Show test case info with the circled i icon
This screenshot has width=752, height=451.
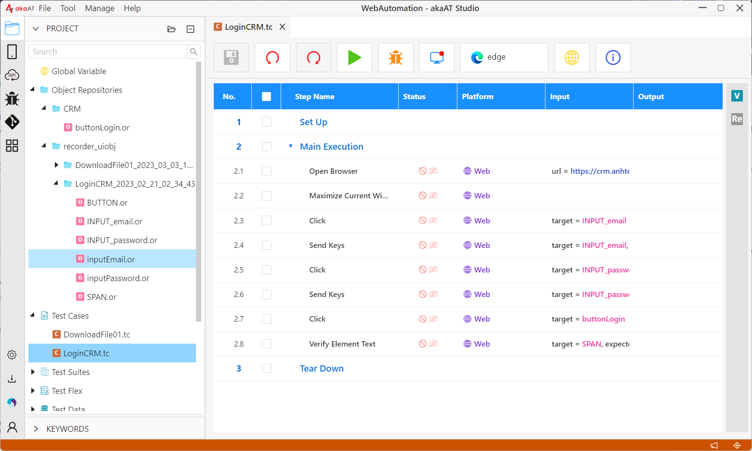pos(613,57)
